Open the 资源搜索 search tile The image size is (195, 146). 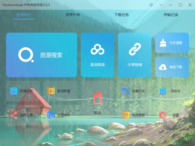[42, 55]
